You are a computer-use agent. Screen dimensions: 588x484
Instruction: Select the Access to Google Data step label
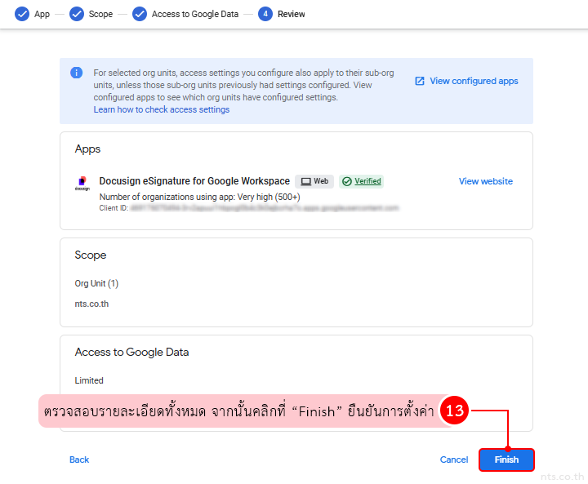[x=195, y=14]
